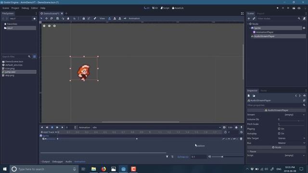Run the project with the play icon
Image resolution: width=308 pixels, height=173 pixels.
pyautogui.click(x=278, y=8)
